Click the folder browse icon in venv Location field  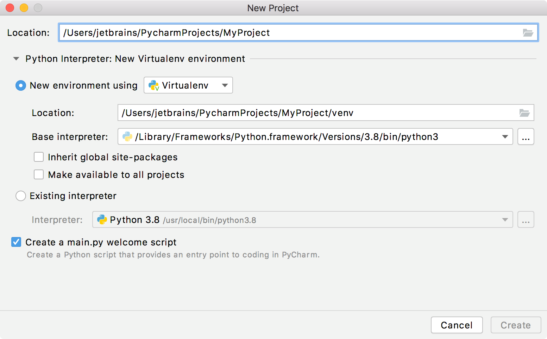(x=524, y=113)
